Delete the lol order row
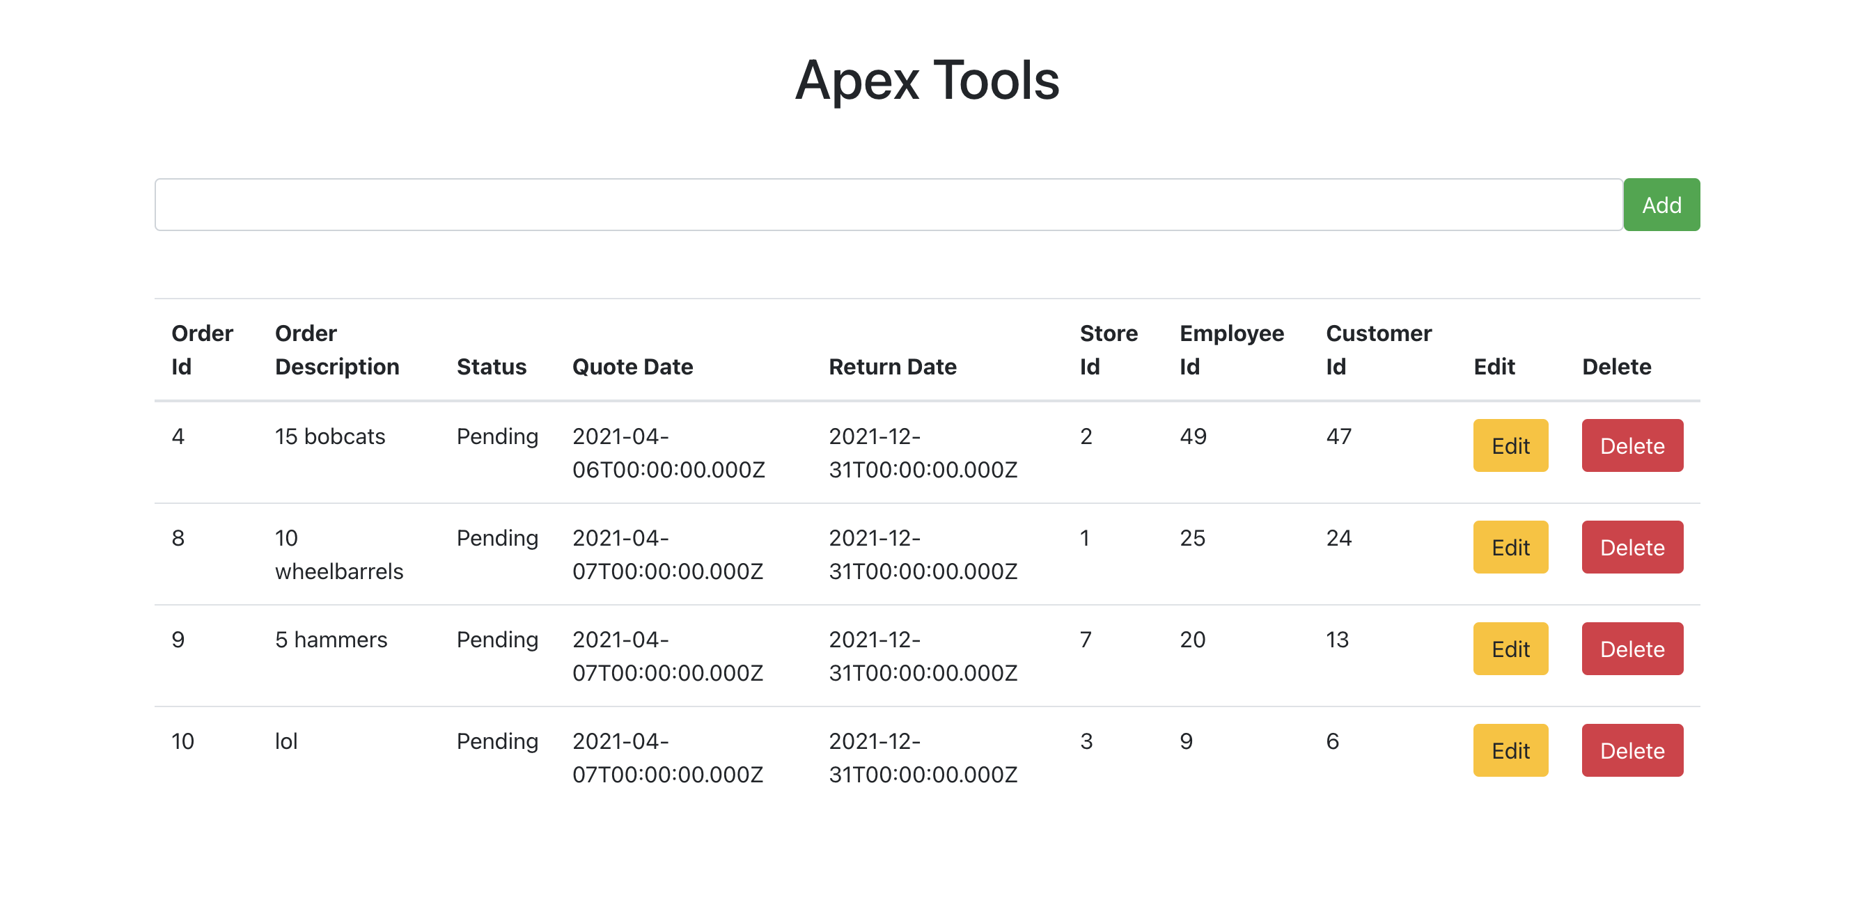 pyautogui.click(x=1632, y=750)
